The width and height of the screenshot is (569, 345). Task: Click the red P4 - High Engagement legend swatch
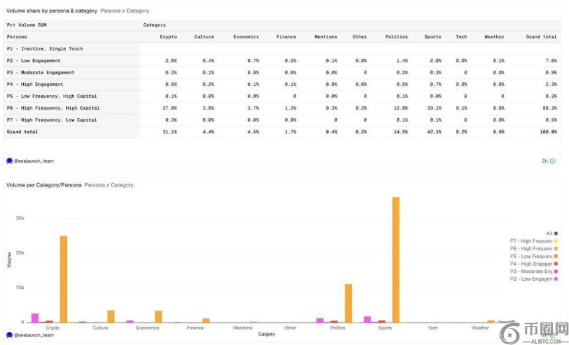pyautogui.click(x=556, y=264)
